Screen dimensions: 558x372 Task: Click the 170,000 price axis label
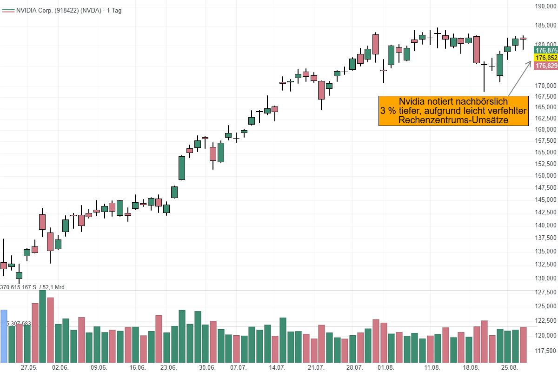[x=546, y=86]
